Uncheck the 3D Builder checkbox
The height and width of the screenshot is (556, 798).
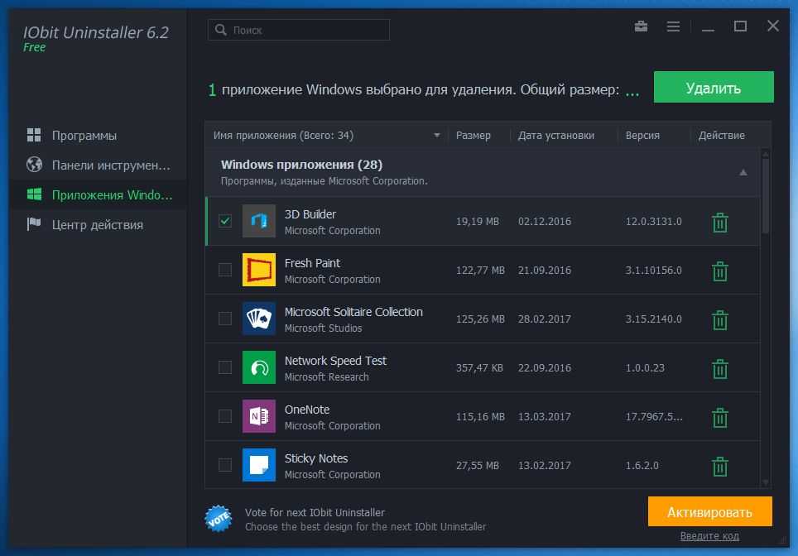225,221
